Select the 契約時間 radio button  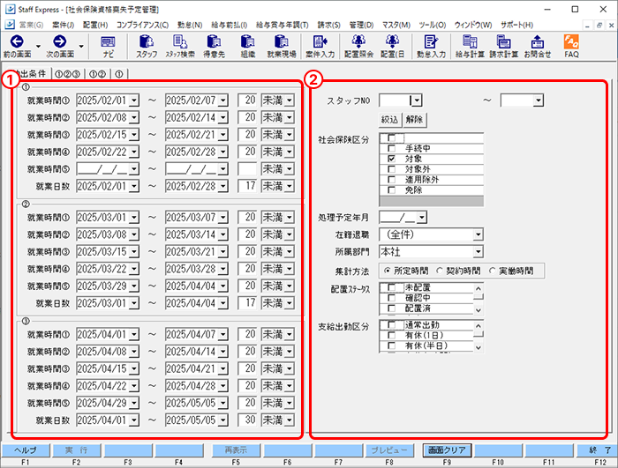tap(440, 271)
